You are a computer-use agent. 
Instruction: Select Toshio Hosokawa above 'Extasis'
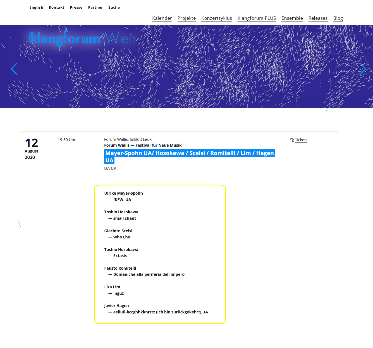(x=121, y=250)
